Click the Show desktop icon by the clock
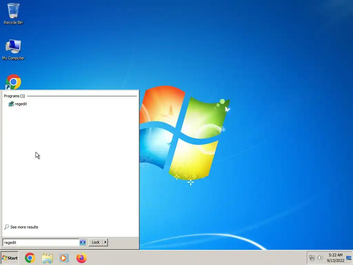 pos(349,257)
